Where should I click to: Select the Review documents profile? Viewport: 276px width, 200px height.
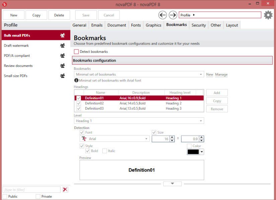pyautogui.click(x=36, y=66)
